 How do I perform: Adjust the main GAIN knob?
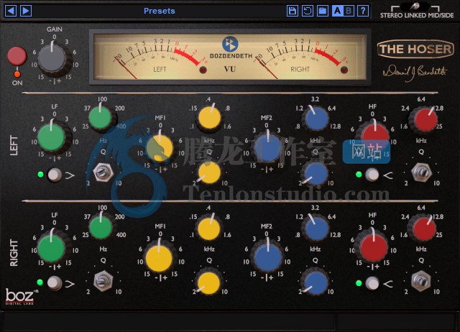point(53,58)
